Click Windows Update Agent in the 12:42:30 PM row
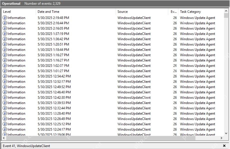The width and height of the screenshot is (230, 149). point(197,97)
